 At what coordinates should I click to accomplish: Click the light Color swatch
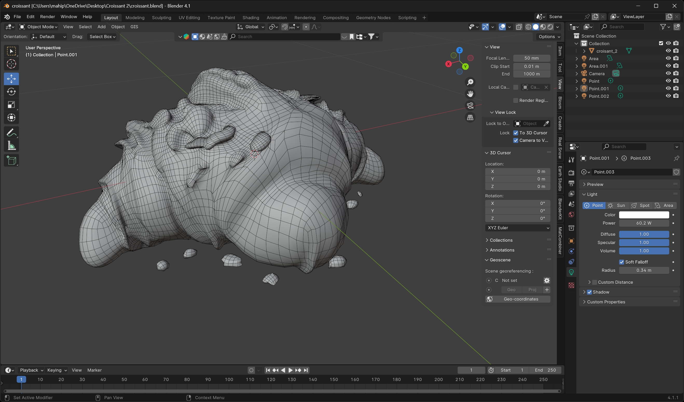point(644,215)
